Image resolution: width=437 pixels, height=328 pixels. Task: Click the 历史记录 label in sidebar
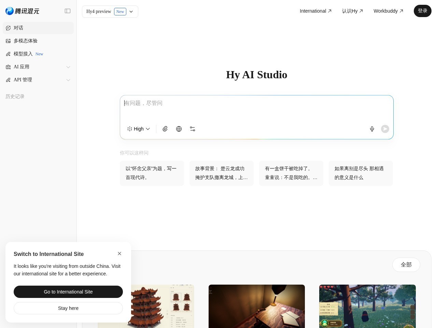[15, 97]
